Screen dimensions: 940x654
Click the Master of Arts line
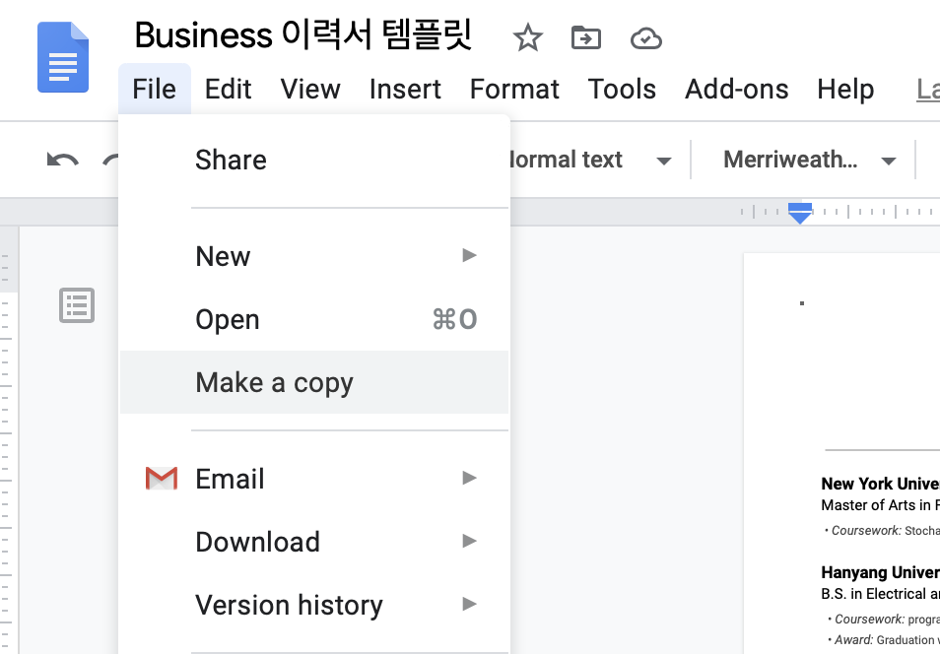click(x=880, y=505)
